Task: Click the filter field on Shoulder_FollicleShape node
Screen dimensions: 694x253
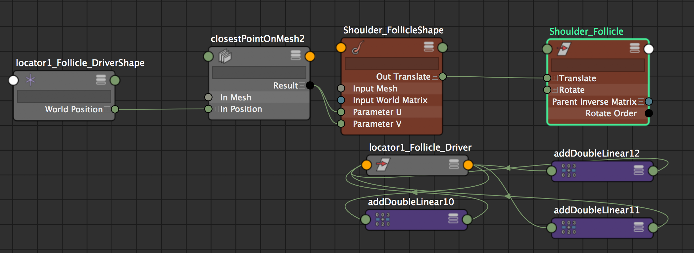Action: click(392, 63)
